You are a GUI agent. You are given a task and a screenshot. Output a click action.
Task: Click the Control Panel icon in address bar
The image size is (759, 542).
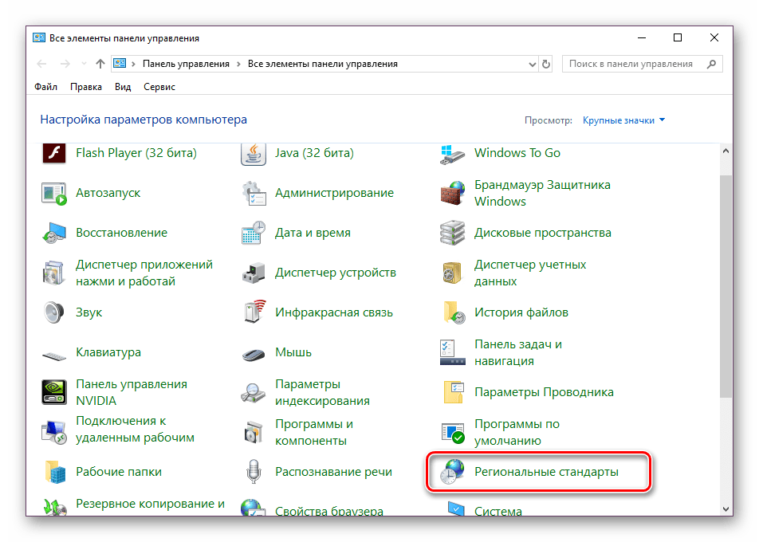120,64
